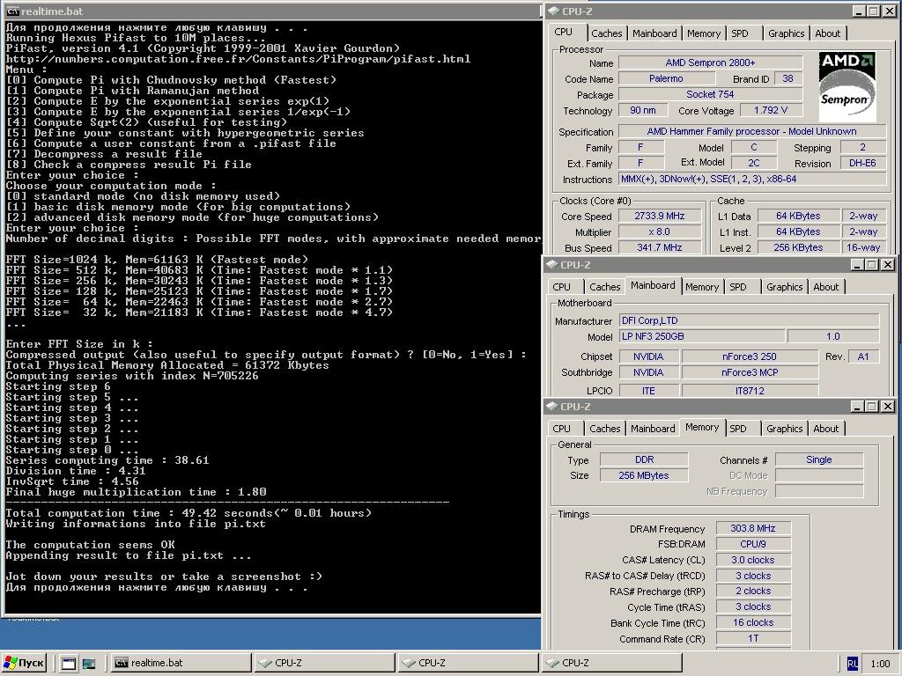Click the 1:00 taskbar clock
This screenshot has height=676, width=902.
tap(880, 664)
